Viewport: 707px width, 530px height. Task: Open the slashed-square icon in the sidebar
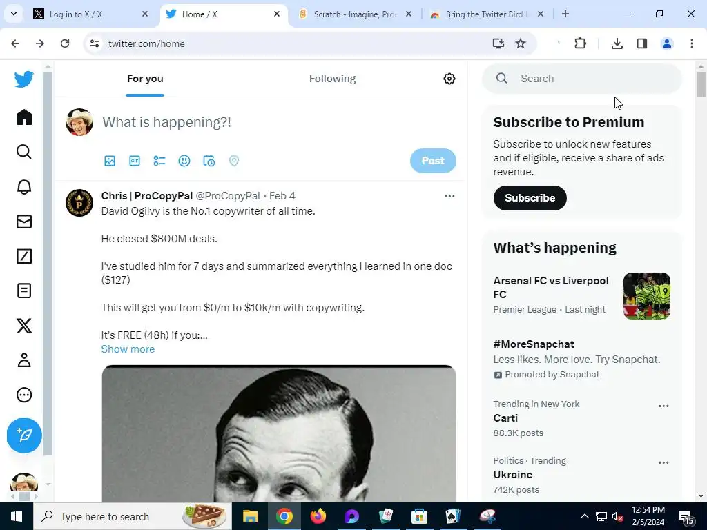tap(24, 256)
